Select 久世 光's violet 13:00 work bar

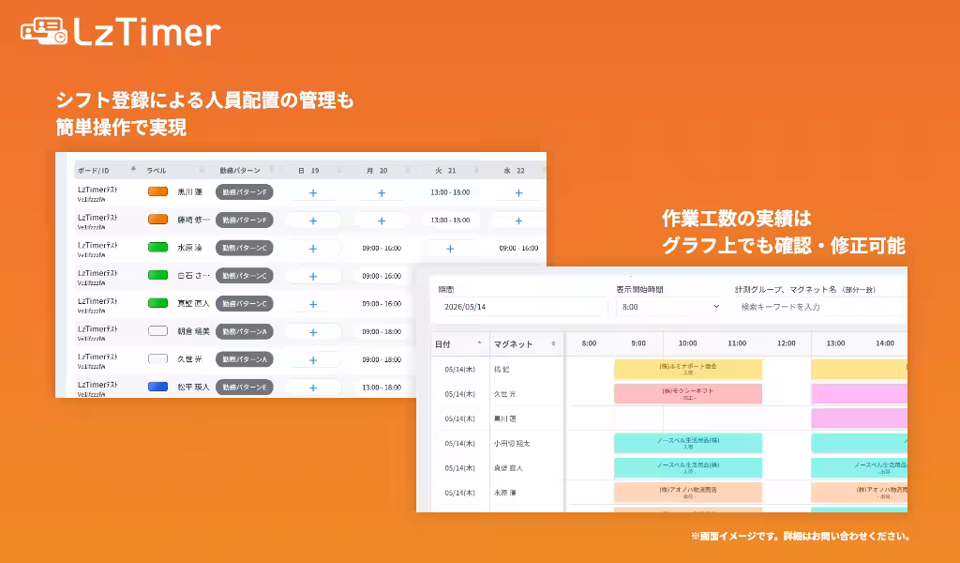(859, 393)
